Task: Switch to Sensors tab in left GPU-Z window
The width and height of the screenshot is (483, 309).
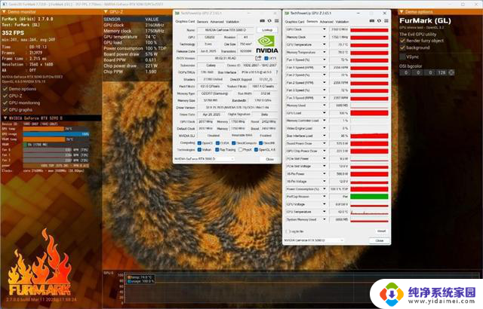Action: [202, 22]
